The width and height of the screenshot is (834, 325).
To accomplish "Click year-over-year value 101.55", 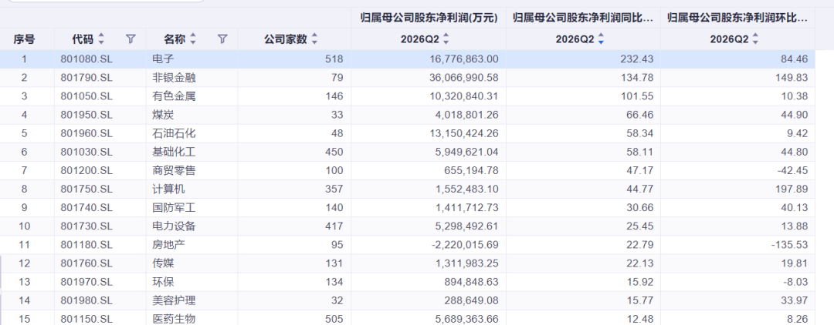I will coord(639,96).
